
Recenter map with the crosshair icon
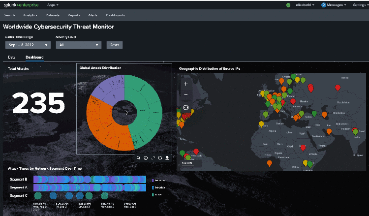(186, 107)
